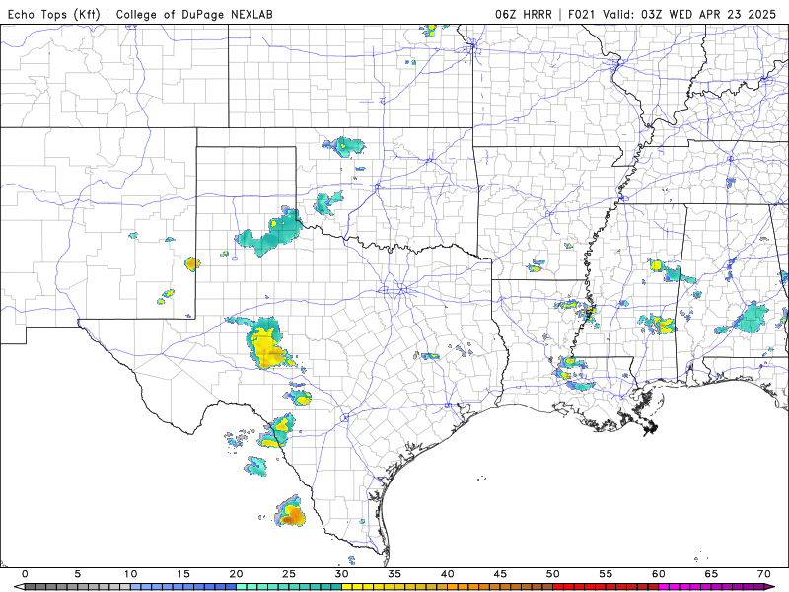
Task: Click the "College of DuPage NEXLAB" label
Action: click(194, 14)
